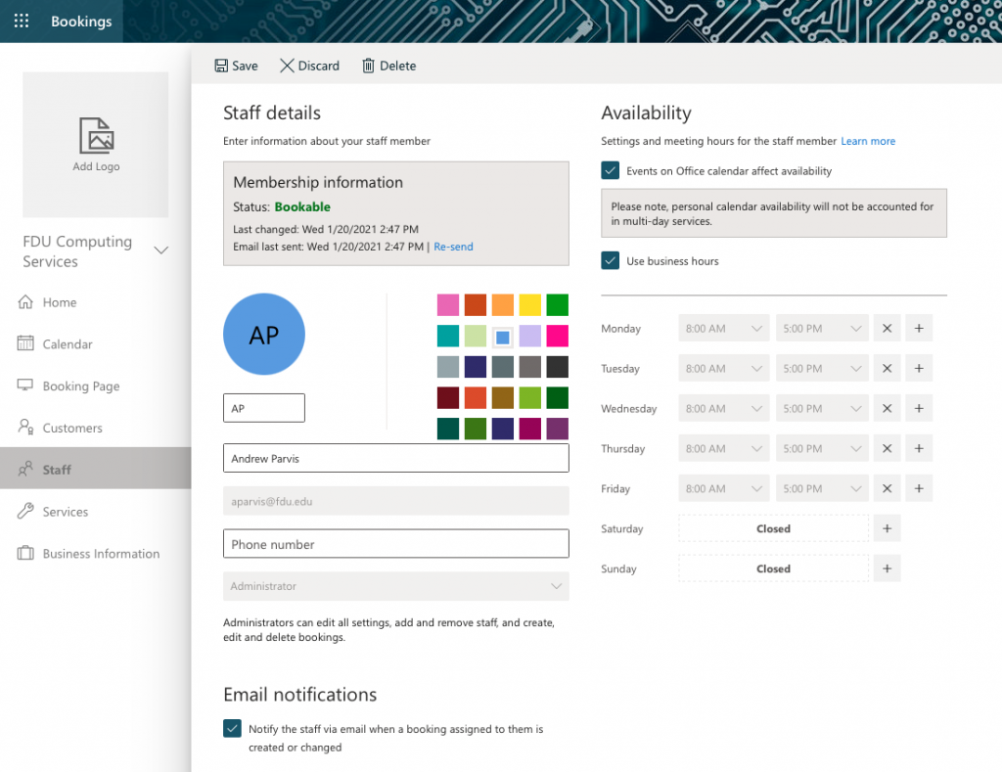The width and height of the screenshot is (1002, 772).
Task: Remove Monday hours with the X icon
Action: coord(887,329)
